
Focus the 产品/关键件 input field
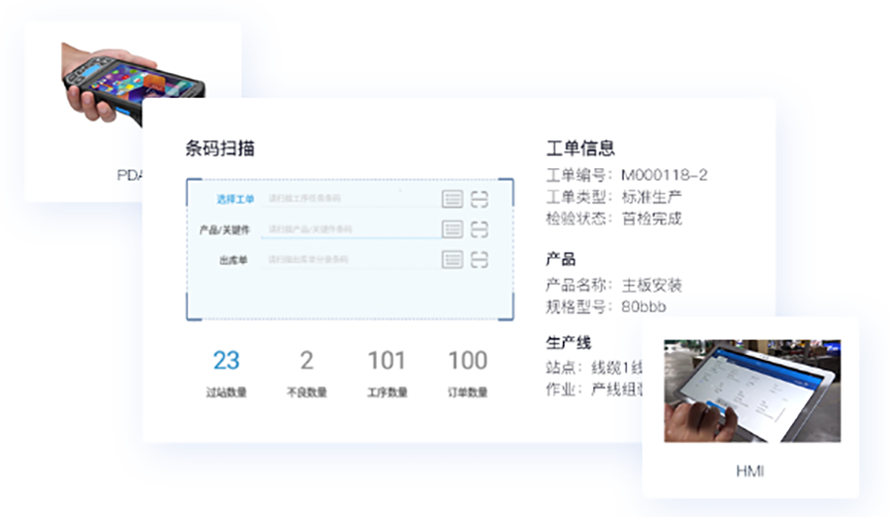(x=350, y=229)
